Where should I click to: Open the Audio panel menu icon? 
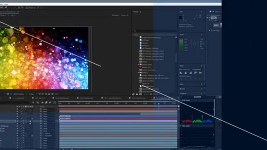click(202, 35)
